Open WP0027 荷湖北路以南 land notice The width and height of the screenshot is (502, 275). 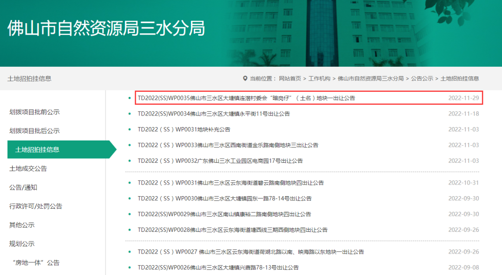click(x=251, y=252)
